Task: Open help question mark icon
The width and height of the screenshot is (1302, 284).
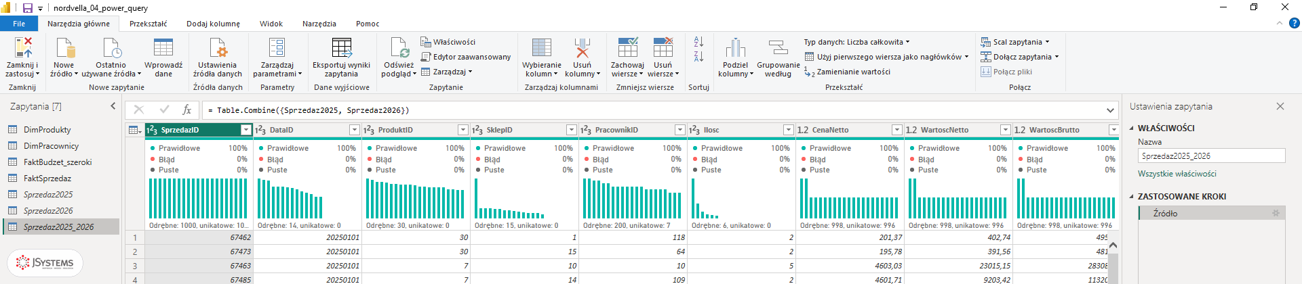Action: click(1294, 23)
